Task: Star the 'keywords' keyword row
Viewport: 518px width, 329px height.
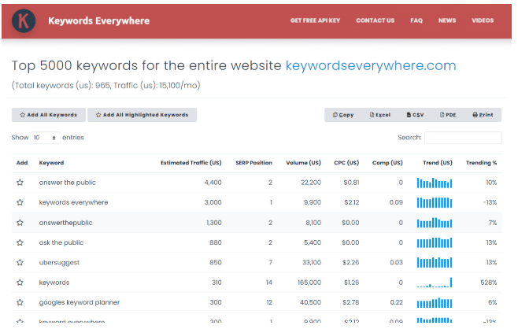Action: click(20, 283)
